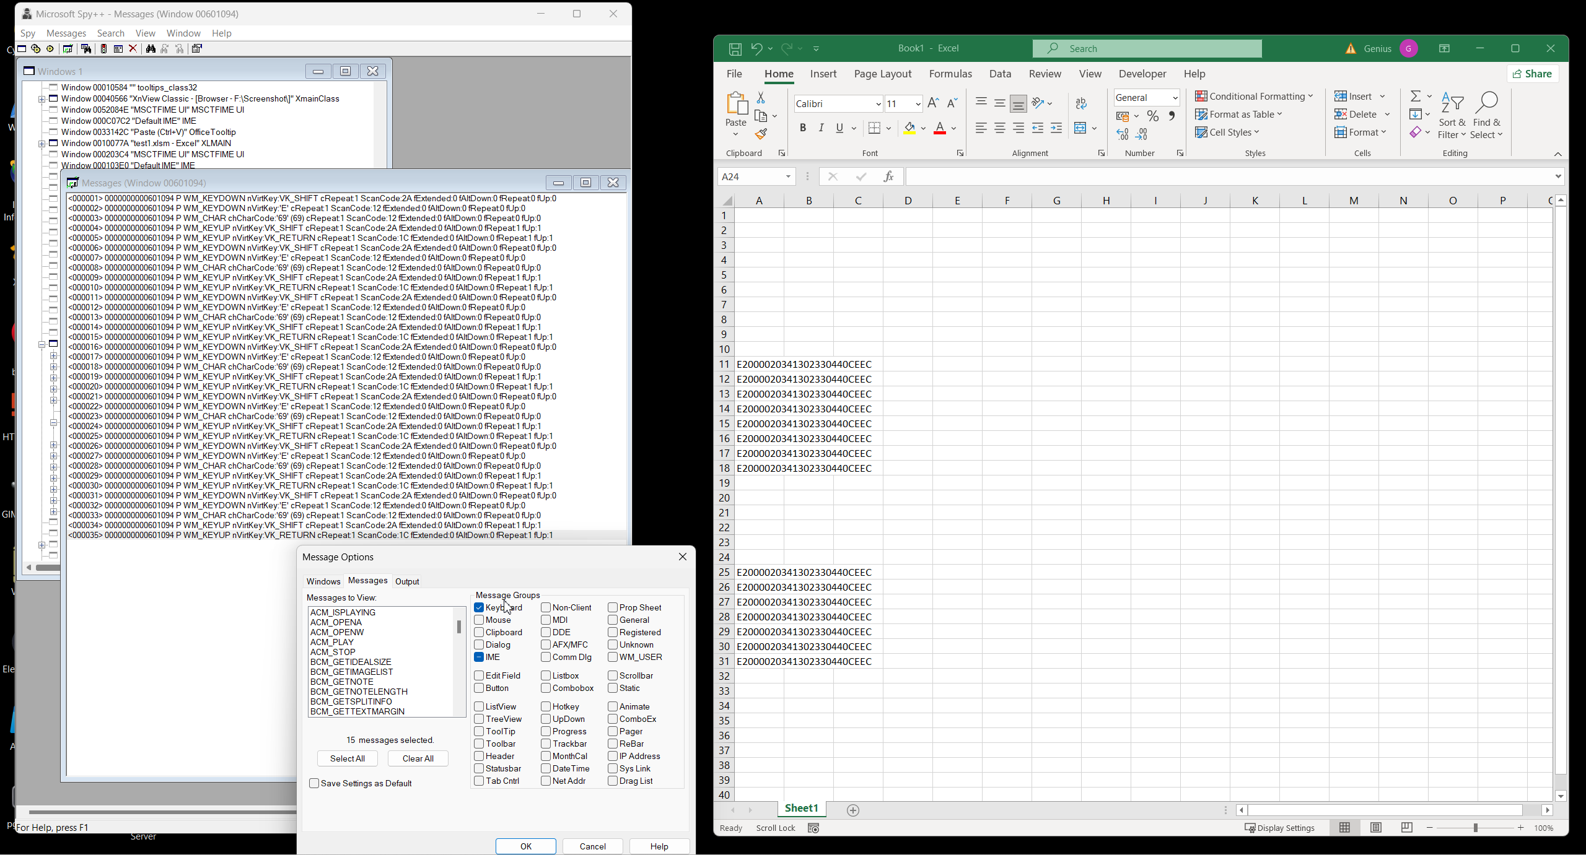Switch to the Output tab
The height and width of the screenshot is (855, 1586).
pyautogui.click(x=407, y=581)
